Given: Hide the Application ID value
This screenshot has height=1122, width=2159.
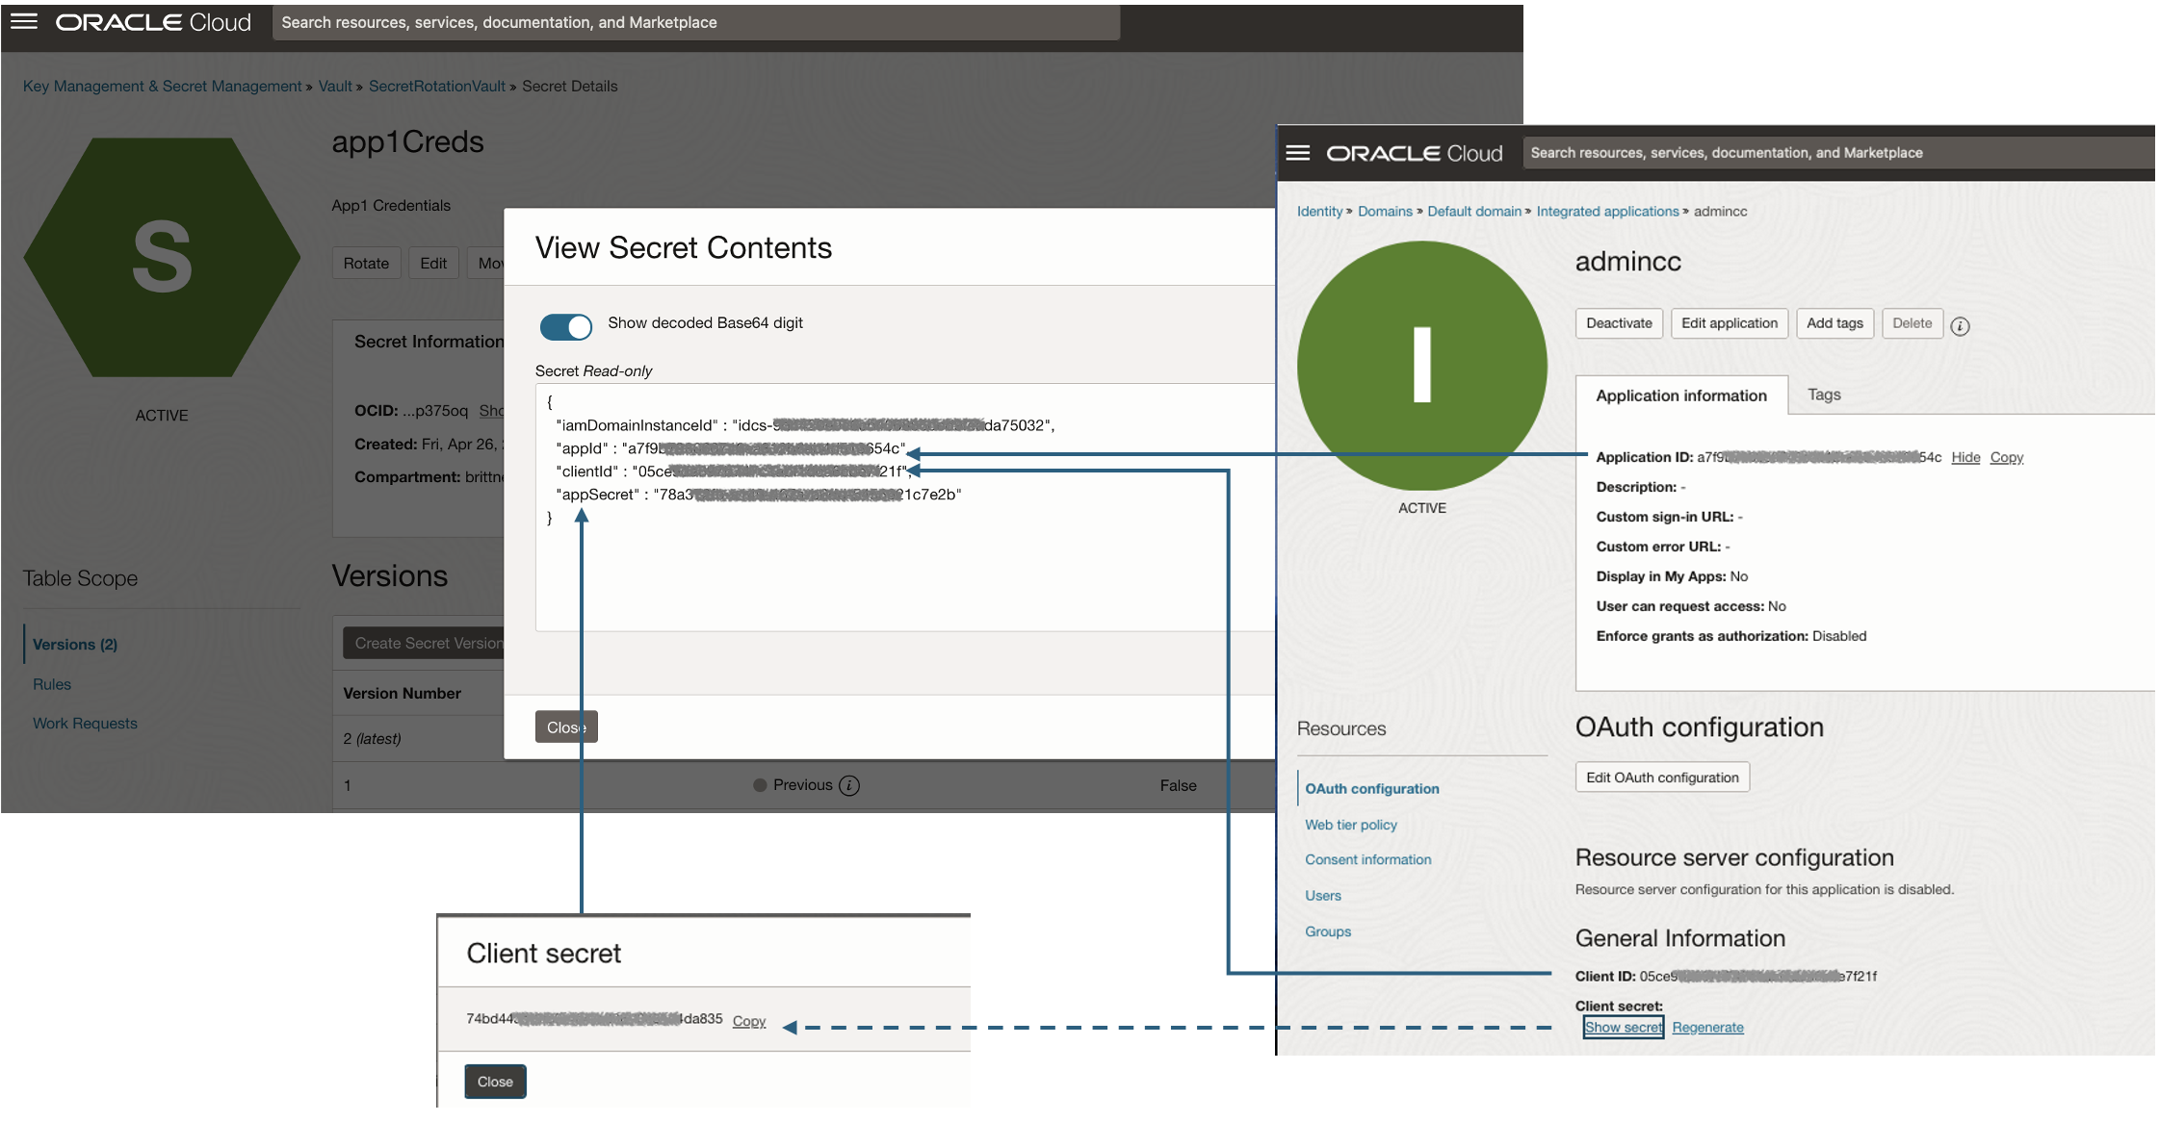Looking at the screenshot, I should (1965, 457).
